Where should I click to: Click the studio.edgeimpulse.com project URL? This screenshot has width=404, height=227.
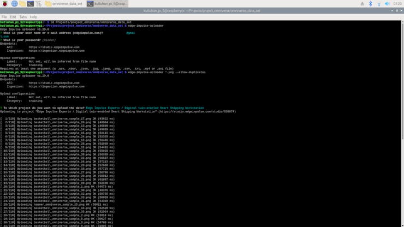coord(197,111)
